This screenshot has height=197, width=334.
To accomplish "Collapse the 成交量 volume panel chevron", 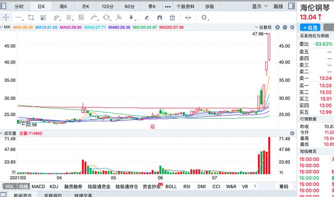I will pos(2,133).
